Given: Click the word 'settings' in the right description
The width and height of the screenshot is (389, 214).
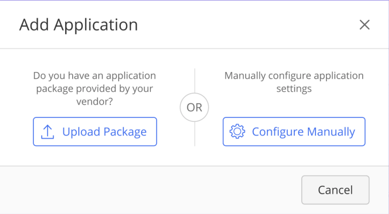Looking at the screenshot, I should click(294, 88).
